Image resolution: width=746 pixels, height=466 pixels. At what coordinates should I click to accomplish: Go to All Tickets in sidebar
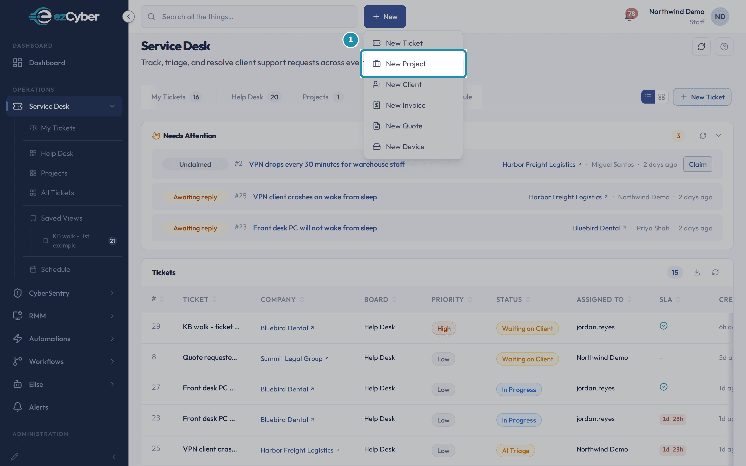(x=73, y=193)
